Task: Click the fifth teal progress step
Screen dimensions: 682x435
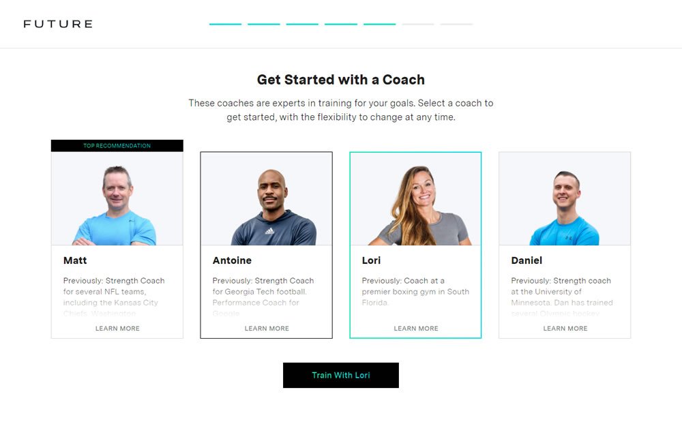Action: coord(379,24)
